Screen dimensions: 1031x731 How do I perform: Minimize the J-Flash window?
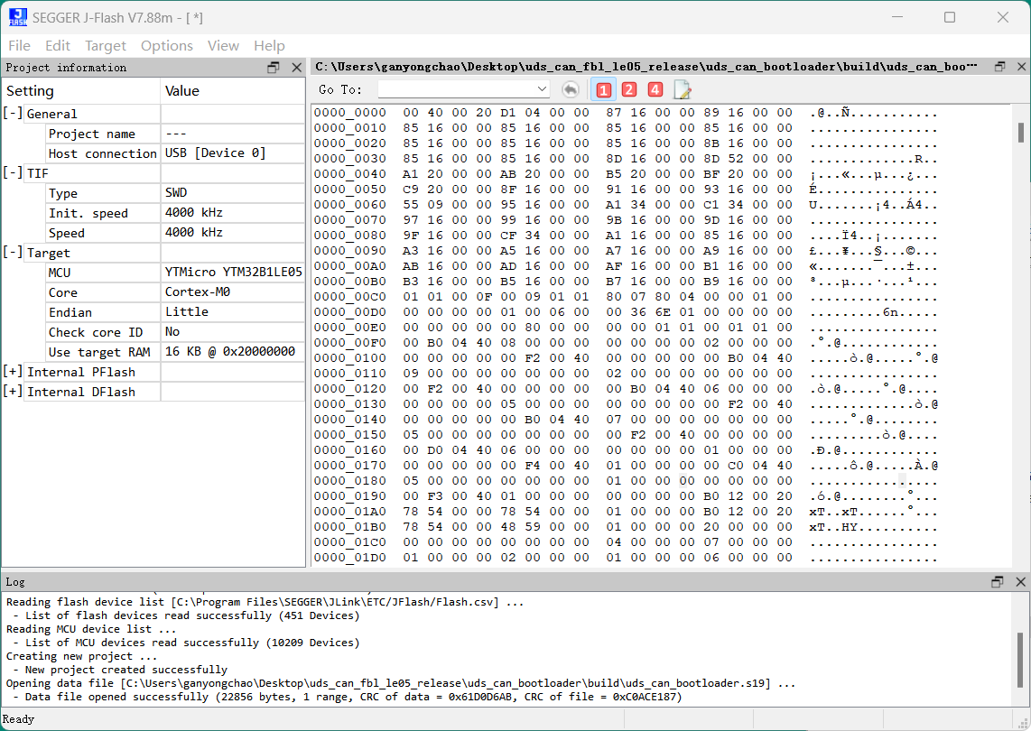(x=899, y=17)
